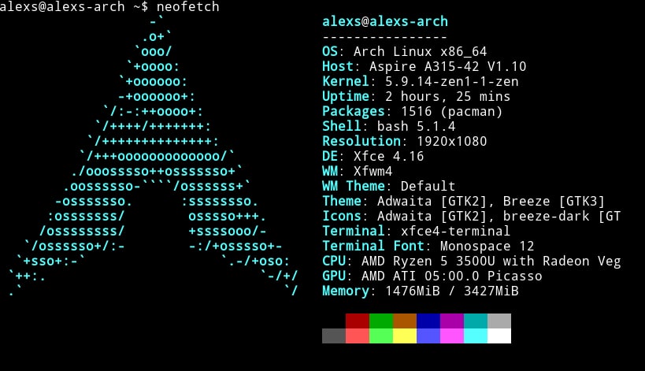Click the Terminal value xfce4-terminal
Screen dimensions: 645x371
[455, 231]
